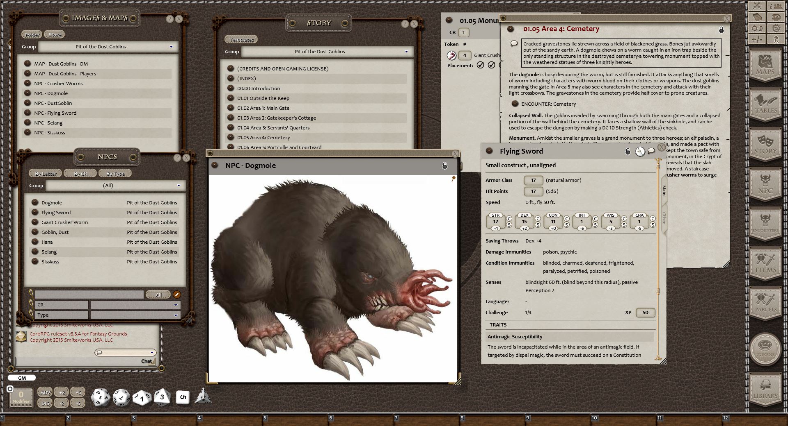
Task: Open the Tokens circular sidebar icon
Action: click(765, 349)
